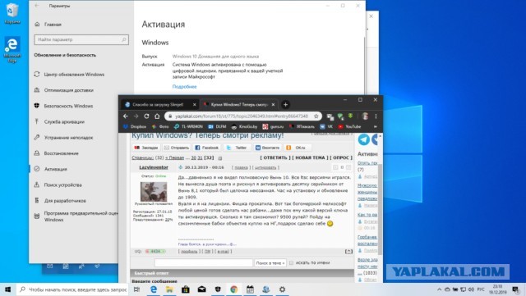Switch to the Slimjet download tab

(x=158, y=104)
